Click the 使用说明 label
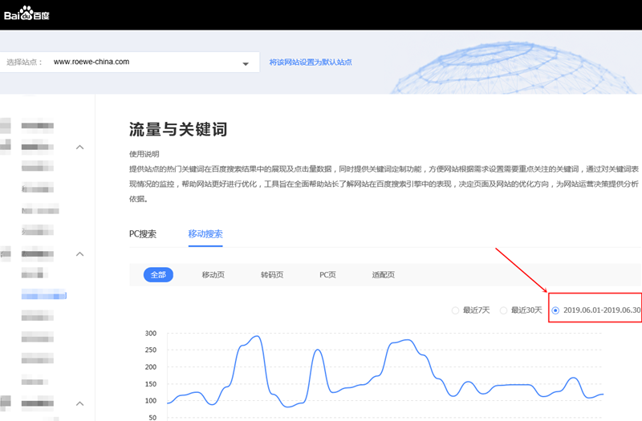The height and width of the screenshot is (421, 642). (144, 154)
